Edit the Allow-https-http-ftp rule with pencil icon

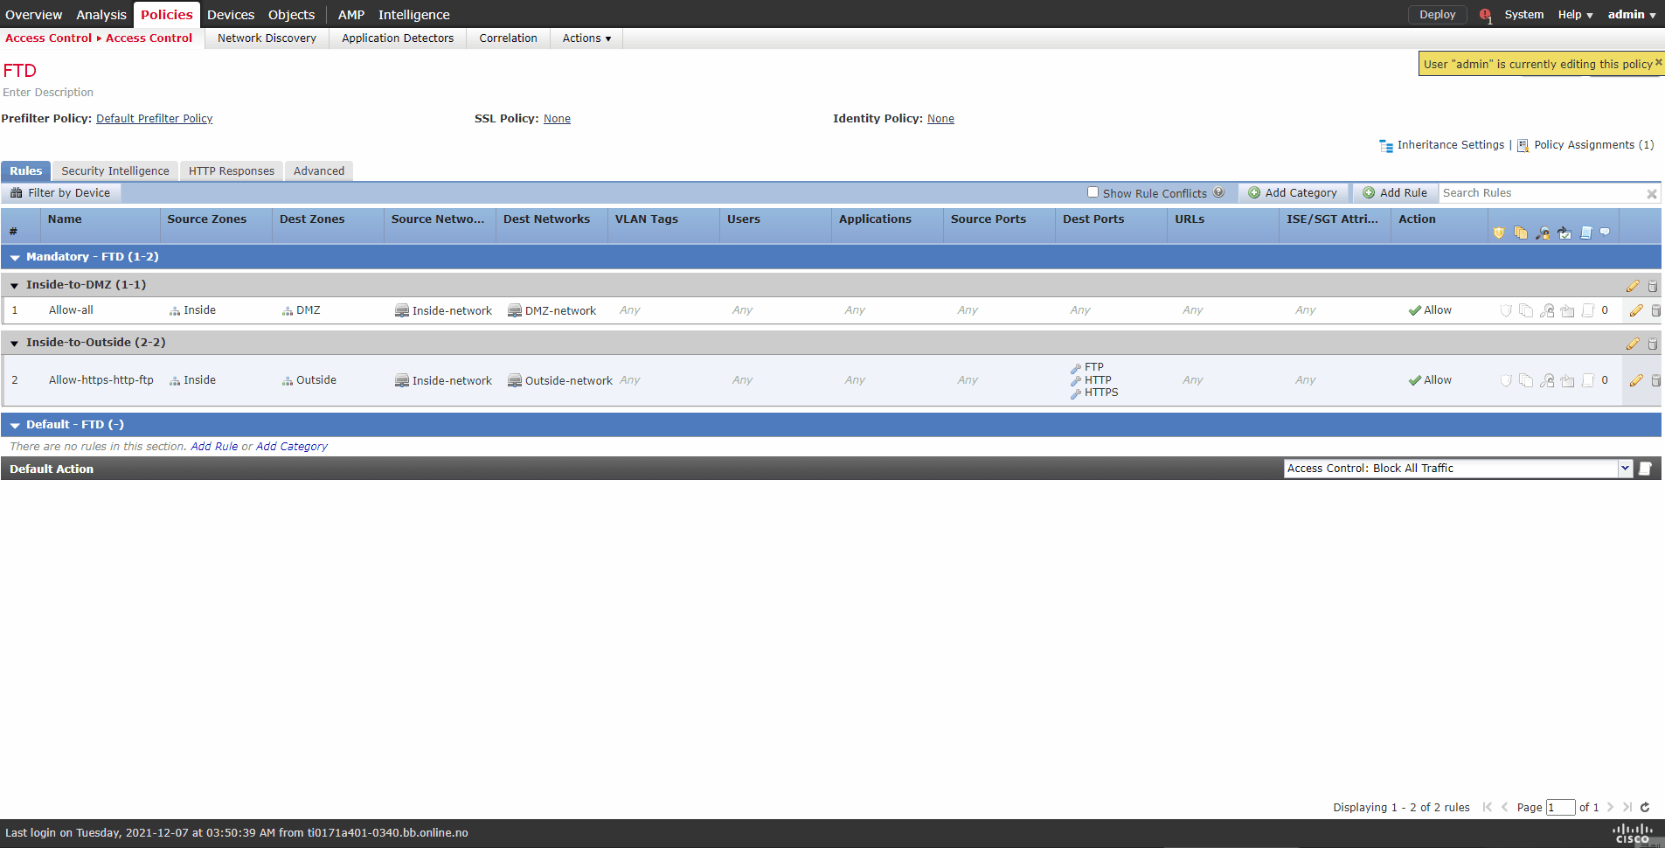[x=1636, y=380]
